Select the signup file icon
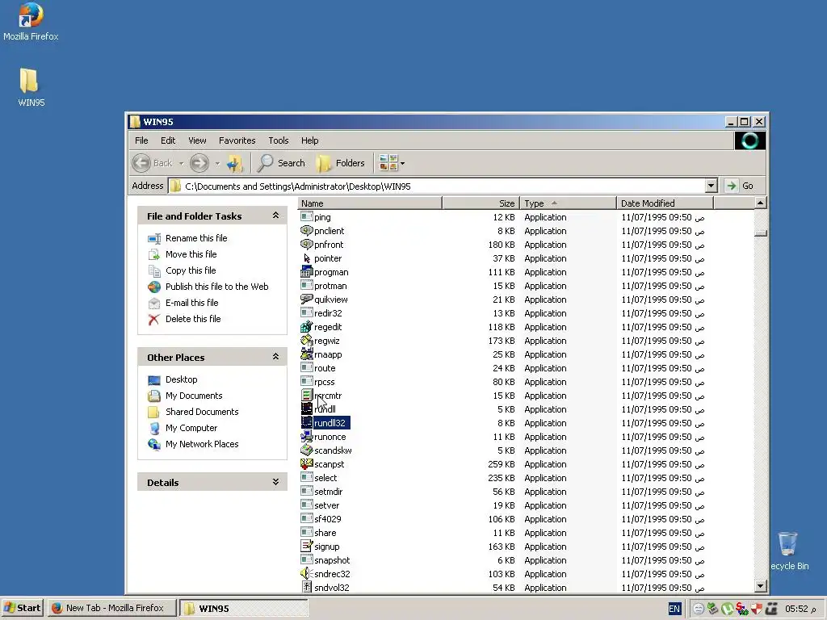 (x=306, y=546)
